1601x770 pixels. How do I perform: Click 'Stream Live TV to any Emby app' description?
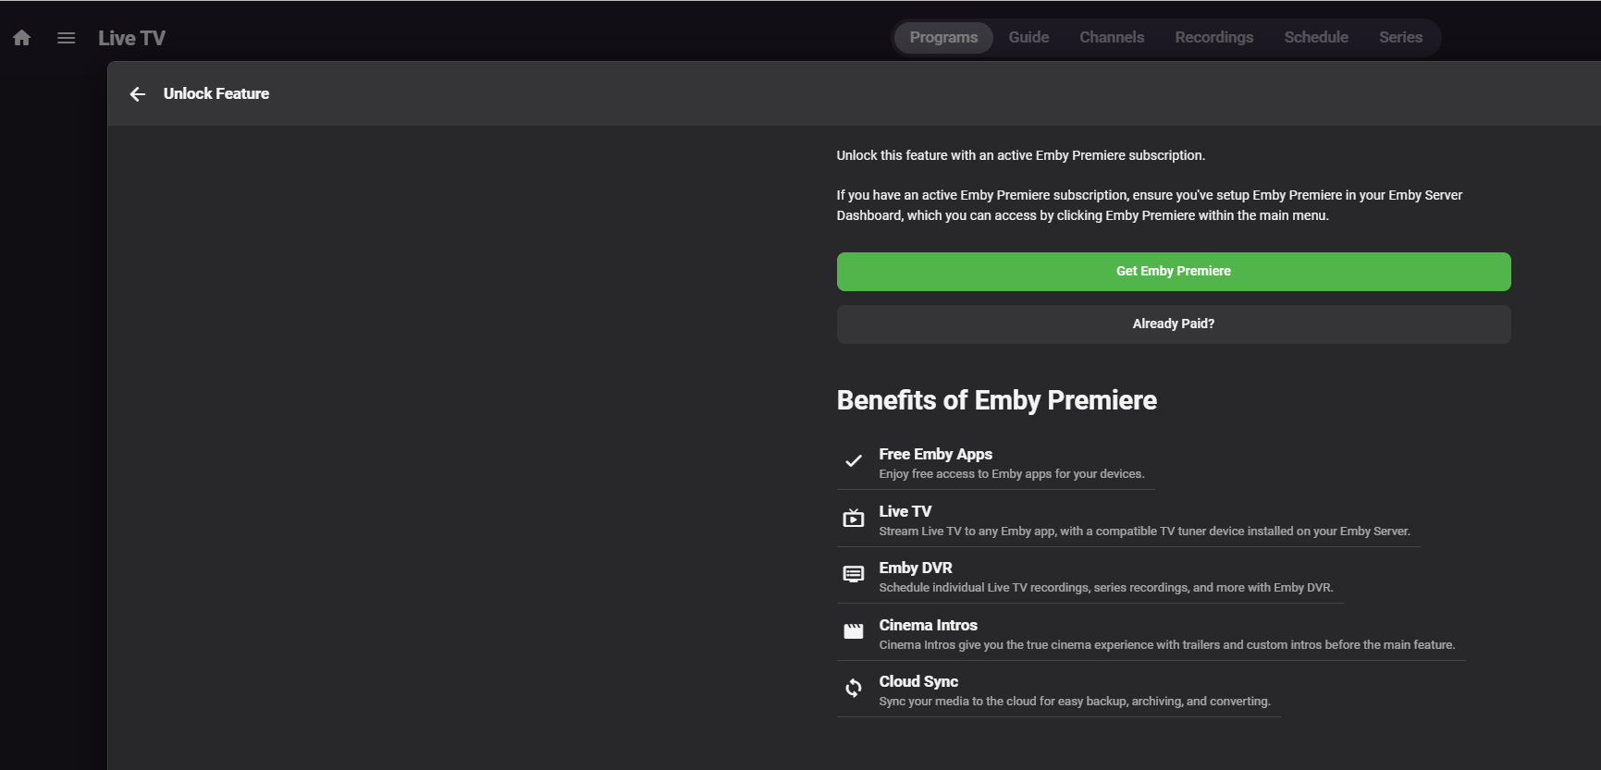[x=1144, y=532]
